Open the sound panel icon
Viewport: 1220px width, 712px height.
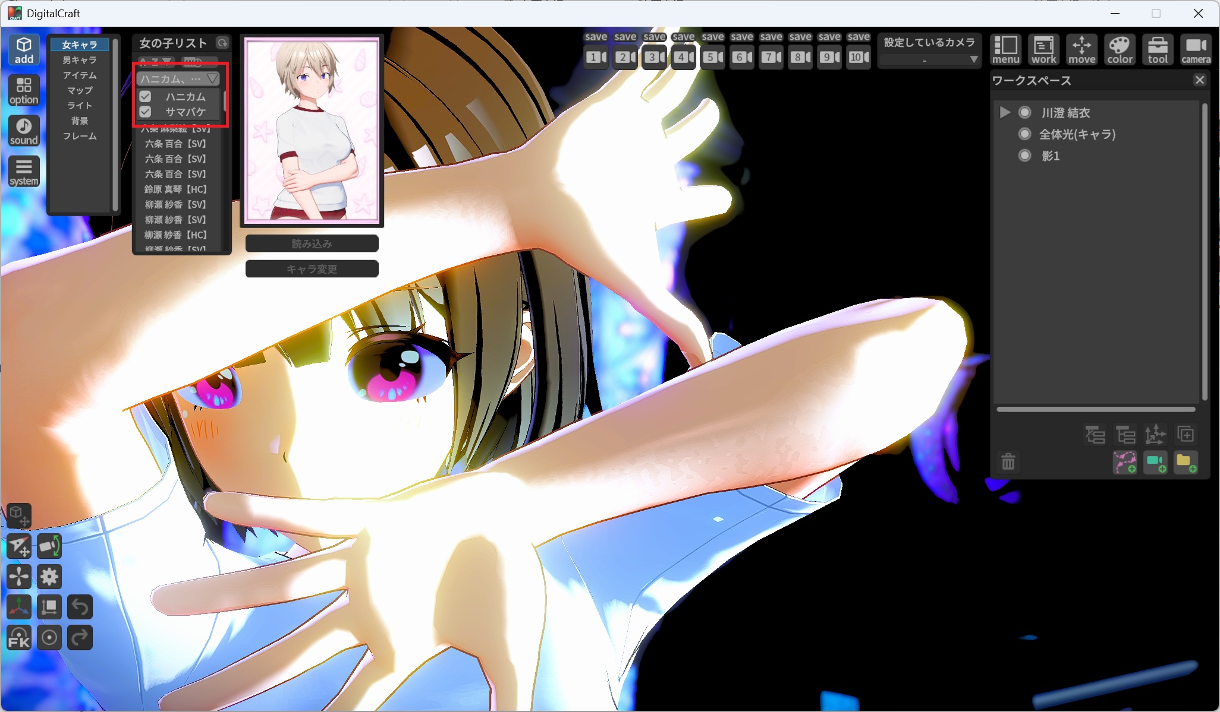point(24,130)
